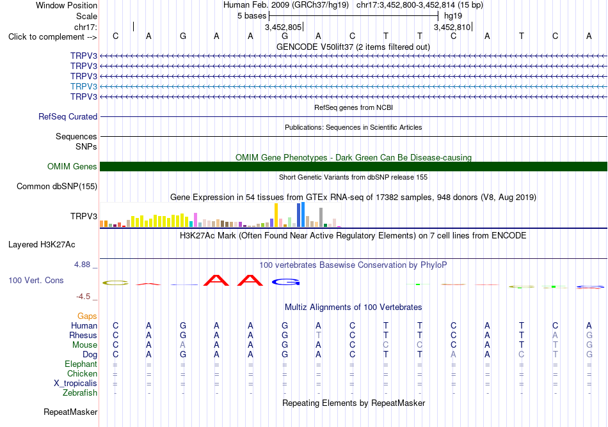Click the 'Click to complement -->' label
Screen dimensions: 608x427
[52, 37]
